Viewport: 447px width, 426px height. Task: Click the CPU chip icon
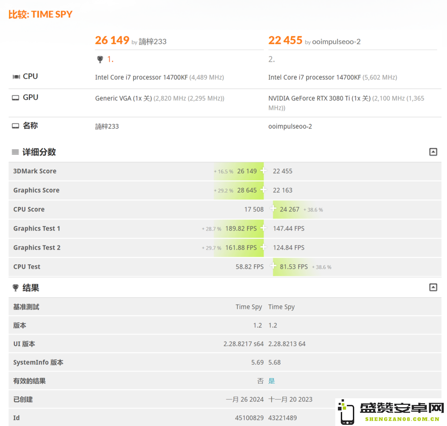click(16, 77)
